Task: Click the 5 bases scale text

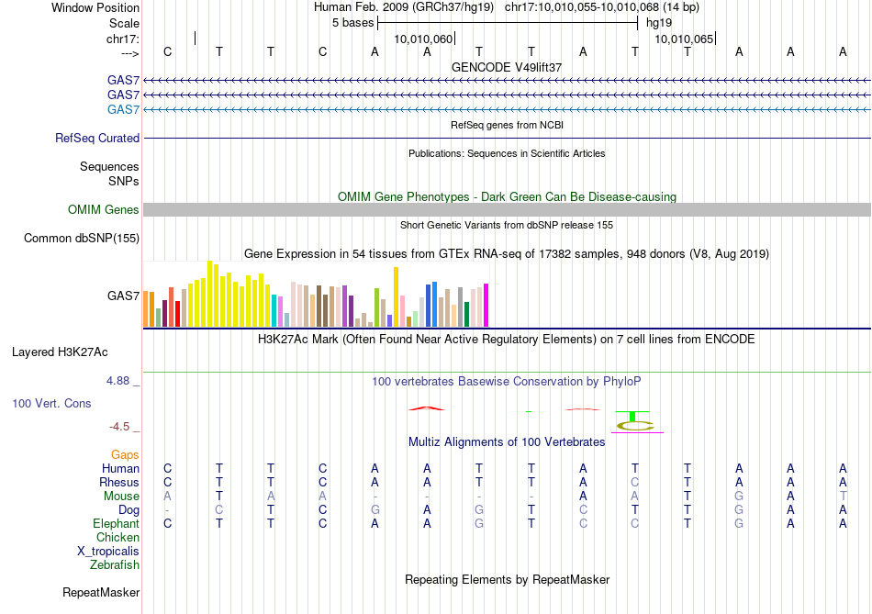Action: (352, 23)
